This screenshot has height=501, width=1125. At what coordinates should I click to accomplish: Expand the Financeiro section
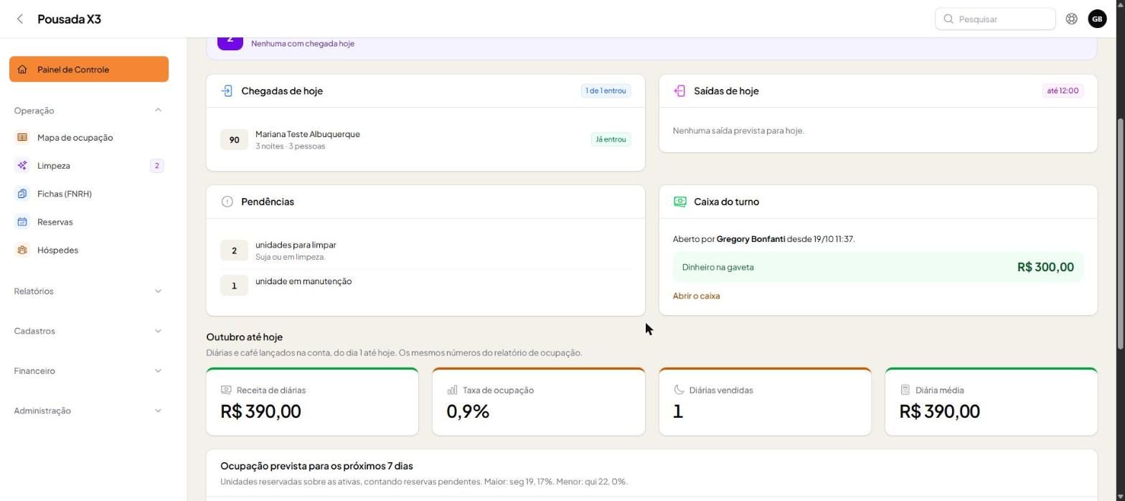tap(88, 371)
